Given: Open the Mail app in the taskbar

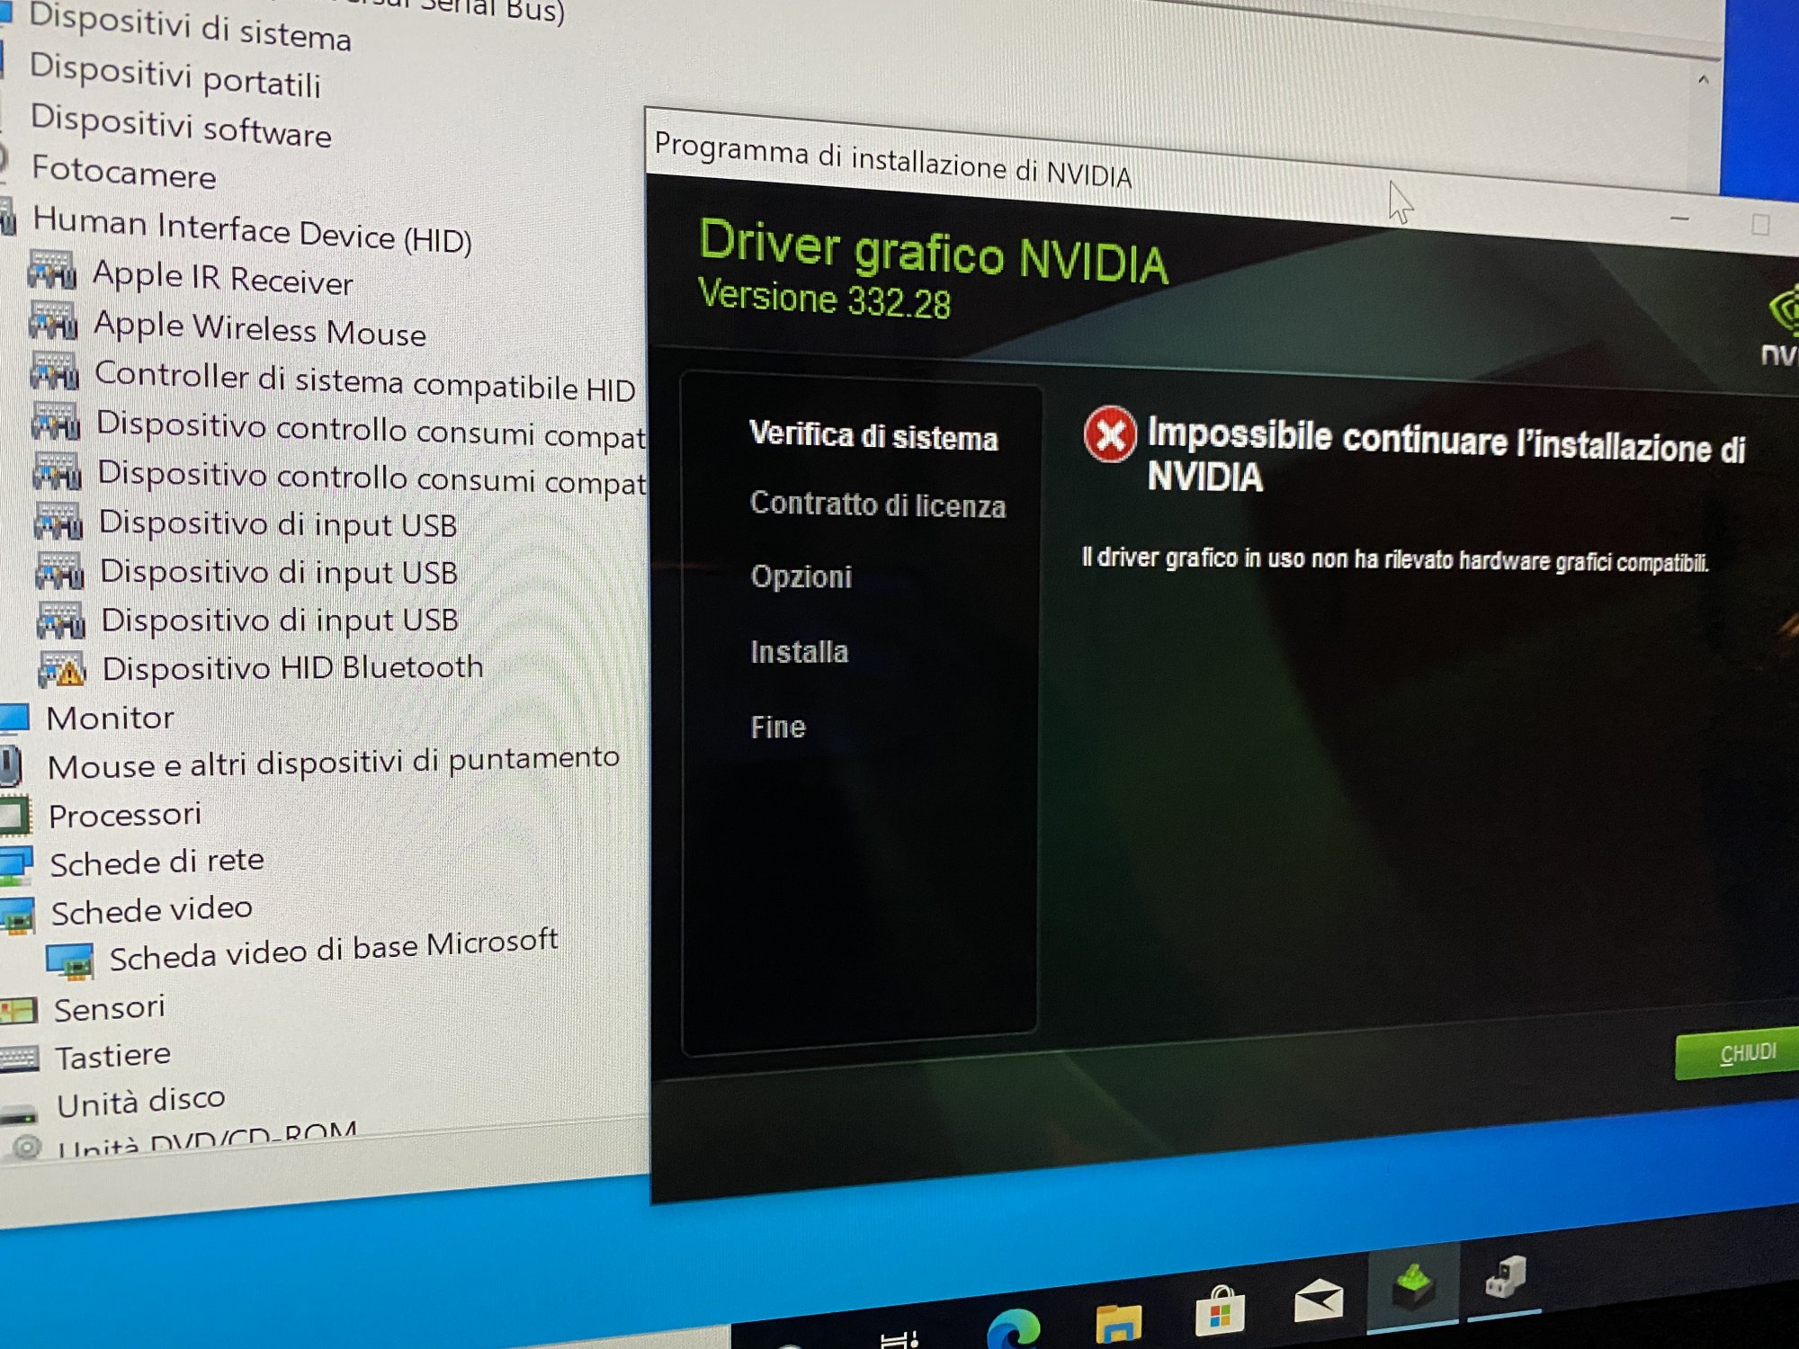Looking at the screenshot, I should 1318,1300.
